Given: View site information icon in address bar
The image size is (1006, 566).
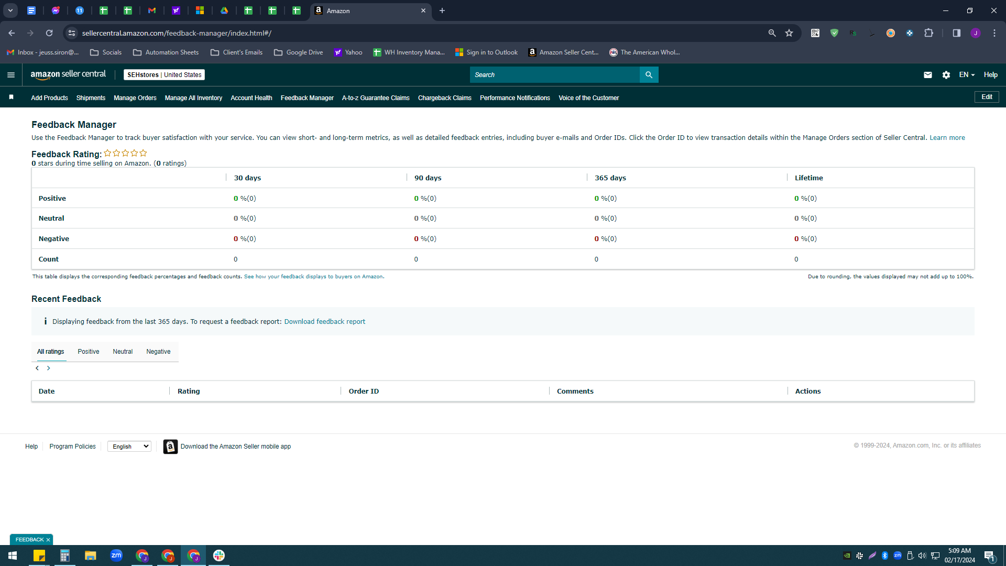Looking at the screenshot, I should coord(72,33).
